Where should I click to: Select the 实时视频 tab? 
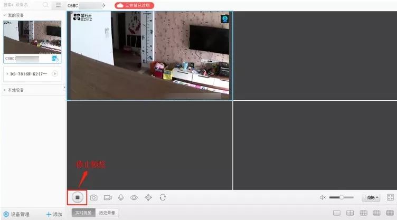coord(82,213)
